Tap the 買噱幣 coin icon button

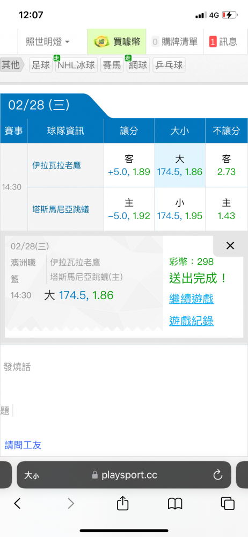[117, 42]
